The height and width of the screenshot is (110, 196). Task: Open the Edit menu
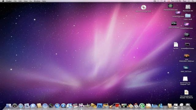click(x=20, y=1)
